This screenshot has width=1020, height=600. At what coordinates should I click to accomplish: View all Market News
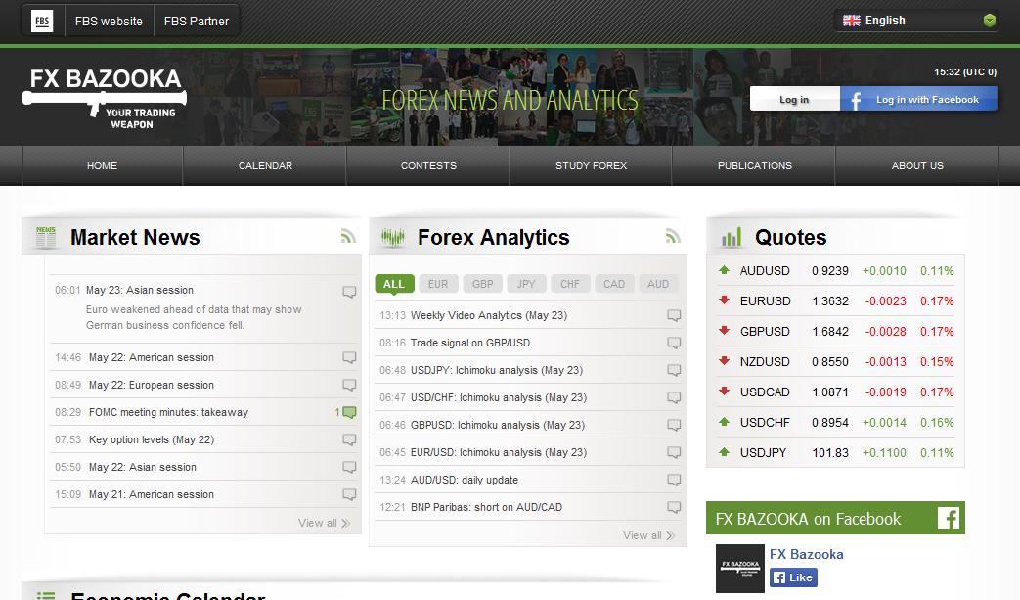(x=324, y=523)
